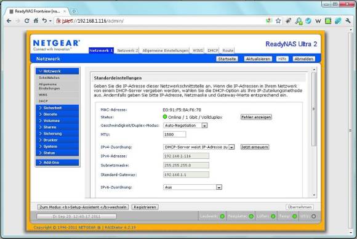The height and width of the screenshot is (239, 357).
Task: Switch to the Netzwerk 1 tab
Action: pyautogui.click(x=101, y=51)
